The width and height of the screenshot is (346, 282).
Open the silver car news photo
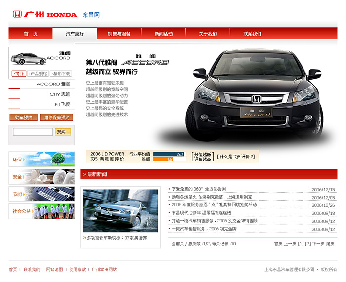click(120, 210)
